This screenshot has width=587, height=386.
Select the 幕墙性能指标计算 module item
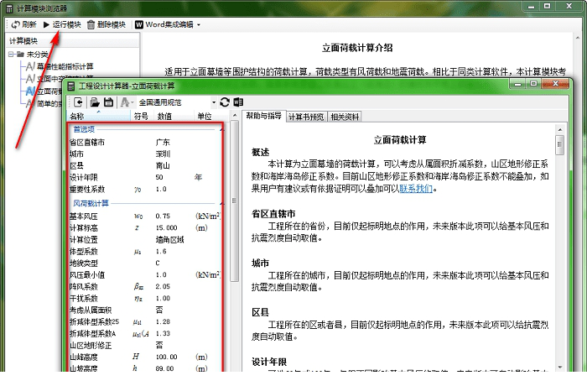tap(65, 66)
